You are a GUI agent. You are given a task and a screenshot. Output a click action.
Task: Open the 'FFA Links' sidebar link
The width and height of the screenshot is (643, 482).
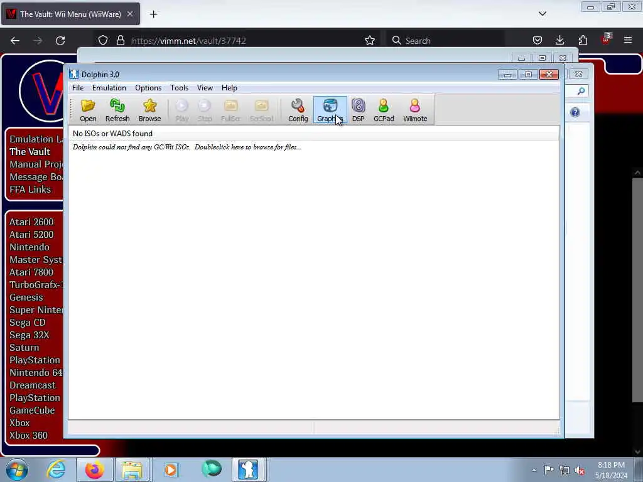point(30,190)
